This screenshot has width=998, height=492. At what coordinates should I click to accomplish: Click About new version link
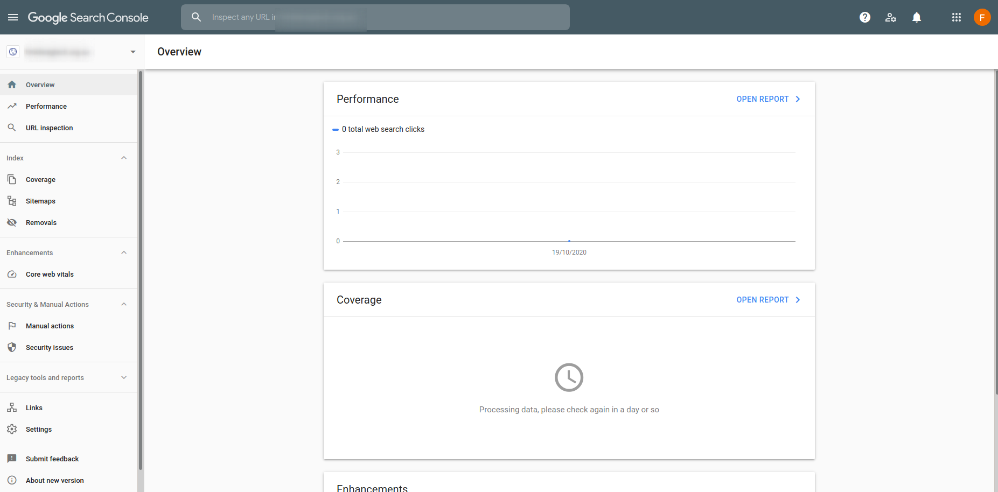click(55, 480)
